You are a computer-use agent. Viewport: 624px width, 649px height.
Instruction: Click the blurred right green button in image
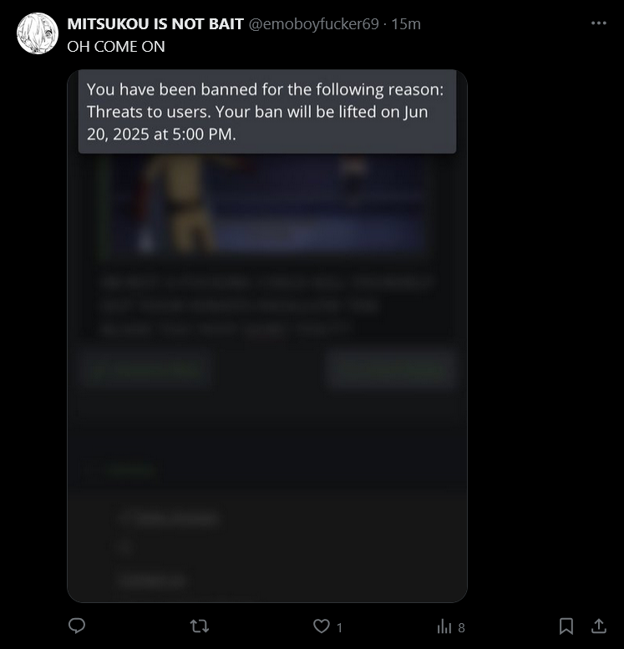click(x=390, y=370)
